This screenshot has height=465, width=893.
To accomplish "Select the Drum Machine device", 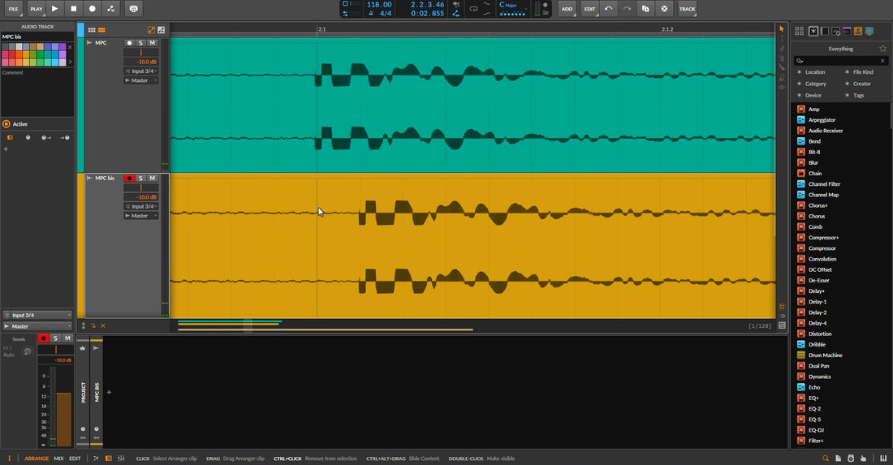I will coord(826,355).
